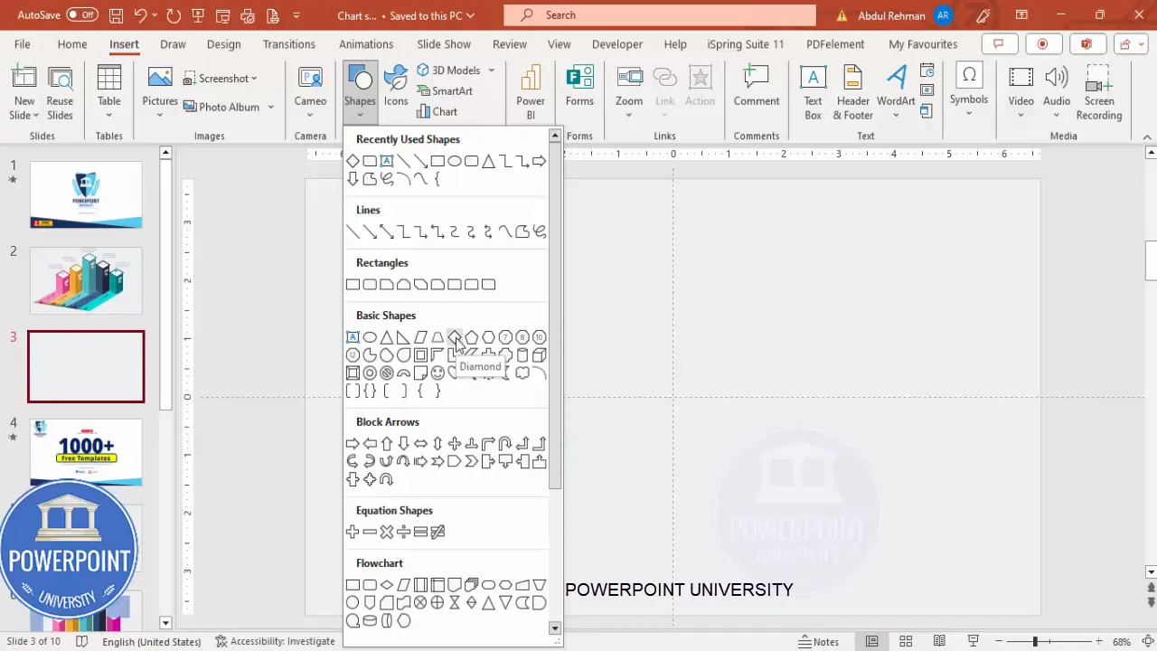Select the Cloud shape

coord(522,373)
